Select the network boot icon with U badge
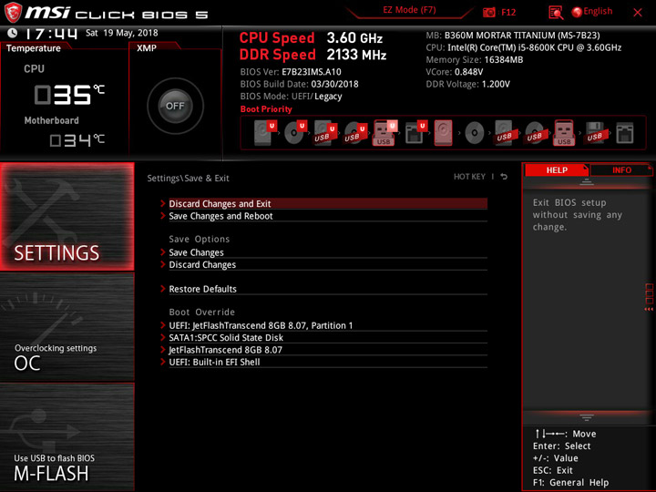The width and height of the screenshot is (656, 492). pyautogui.click(x=415, y=132)
